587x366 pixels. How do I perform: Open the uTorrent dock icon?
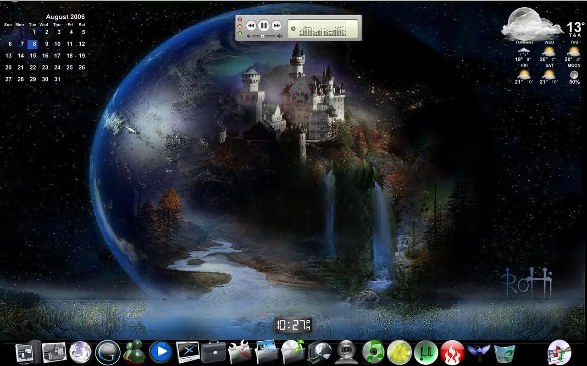[426, 353]
